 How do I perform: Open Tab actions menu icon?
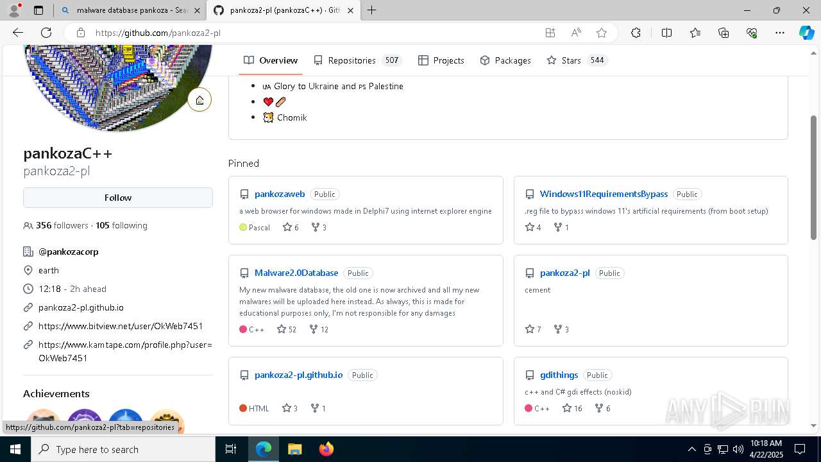coord(38,10)
